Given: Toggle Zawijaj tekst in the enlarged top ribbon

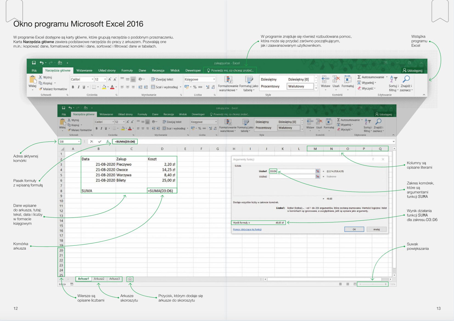Looking at the screenshot, I should coord(162,79).
